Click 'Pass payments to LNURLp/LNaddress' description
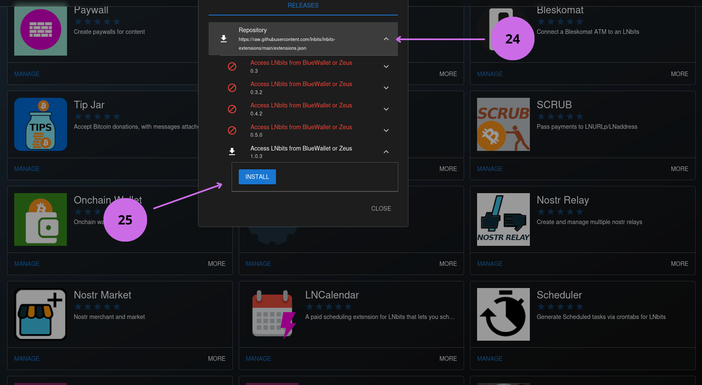The width and height of the screenshot is (702, 385). point(587,127)
